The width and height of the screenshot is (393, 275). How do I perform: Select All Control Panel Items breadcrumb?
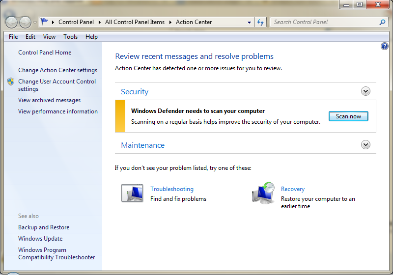pyautogui.click(x=135, y=22)
